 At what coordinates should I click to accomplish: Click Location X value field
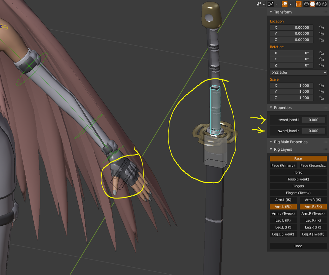pos(291,28)
